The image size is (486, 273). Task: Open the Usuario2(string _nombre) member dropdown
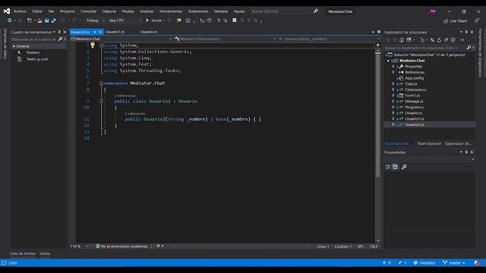(329, 39)
